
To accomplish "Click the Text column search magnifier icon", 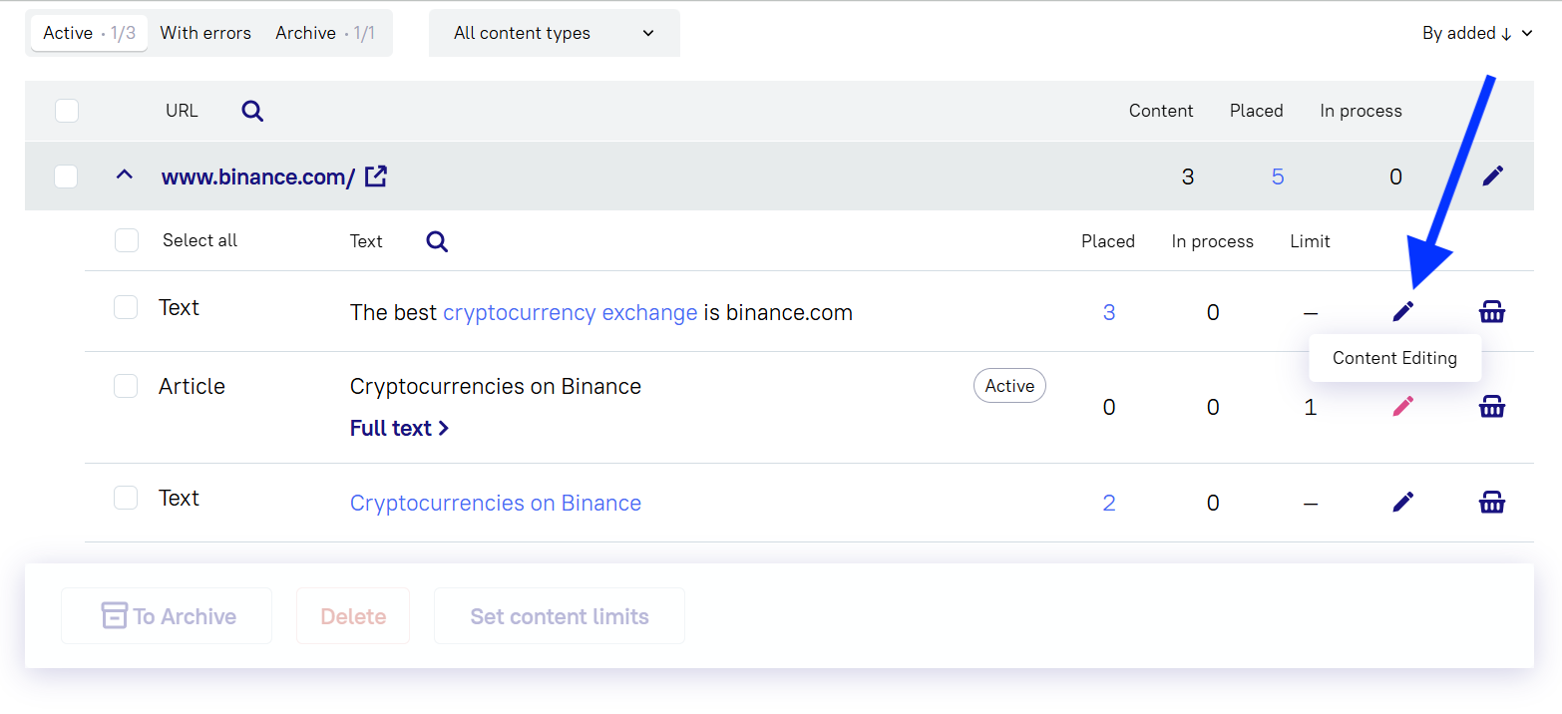I will 437,241.
